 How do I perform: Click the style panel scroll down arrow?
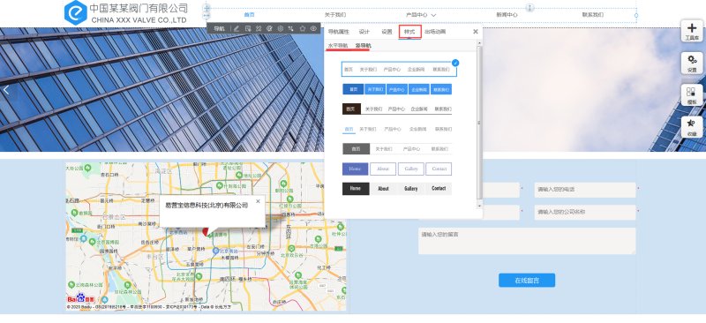point(479,206)
